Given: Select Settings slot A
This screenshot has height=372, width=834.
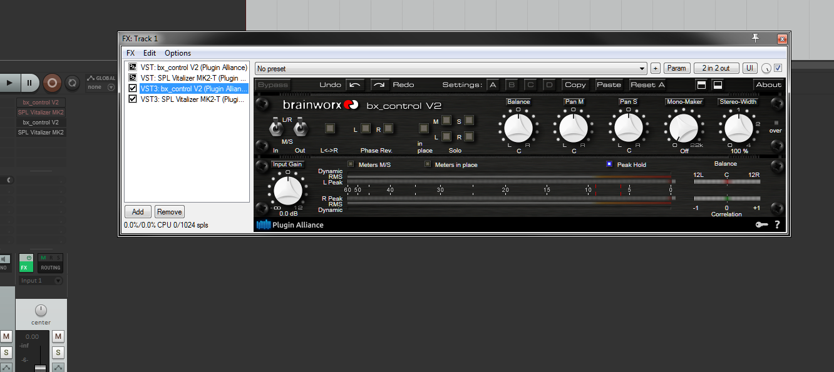Looking at the screenshot, I should pyautogui.click(x=493, y=84).
